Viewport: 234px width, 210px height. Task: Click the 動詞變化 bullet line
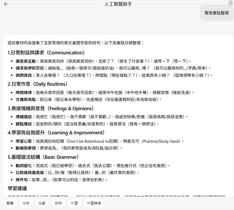[93, 166]
